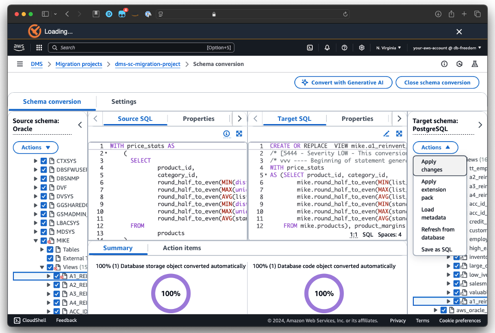Collapse the Source schema panel
Viewport: 495px width, 333px height.
pos(80,125)
